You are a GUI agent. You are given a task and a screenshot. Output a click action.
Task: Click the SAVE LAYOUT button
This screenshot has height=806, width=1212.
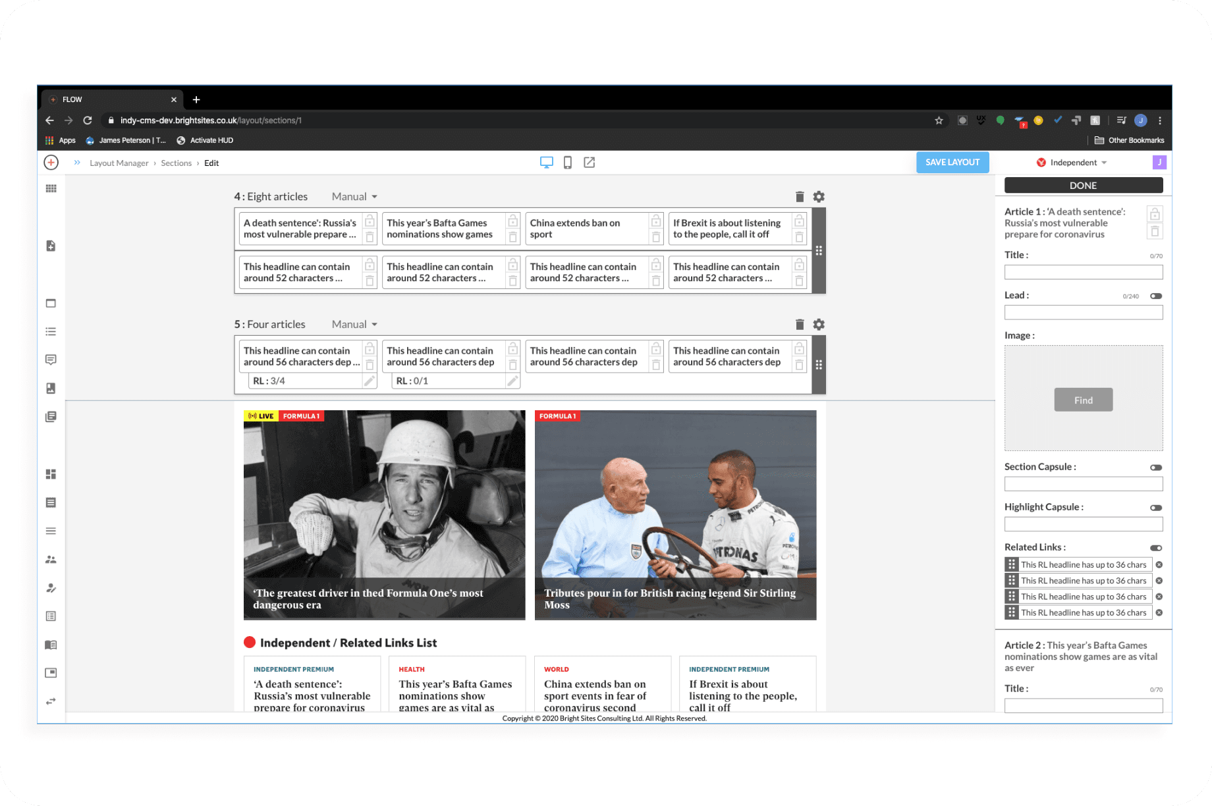[952, 162]
